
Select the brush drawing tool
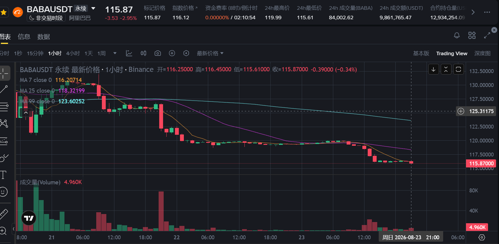coord(4,158)
